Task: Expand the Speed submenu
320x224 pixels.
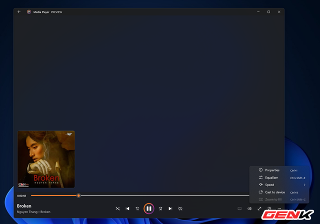Action: tap(279, 185)
